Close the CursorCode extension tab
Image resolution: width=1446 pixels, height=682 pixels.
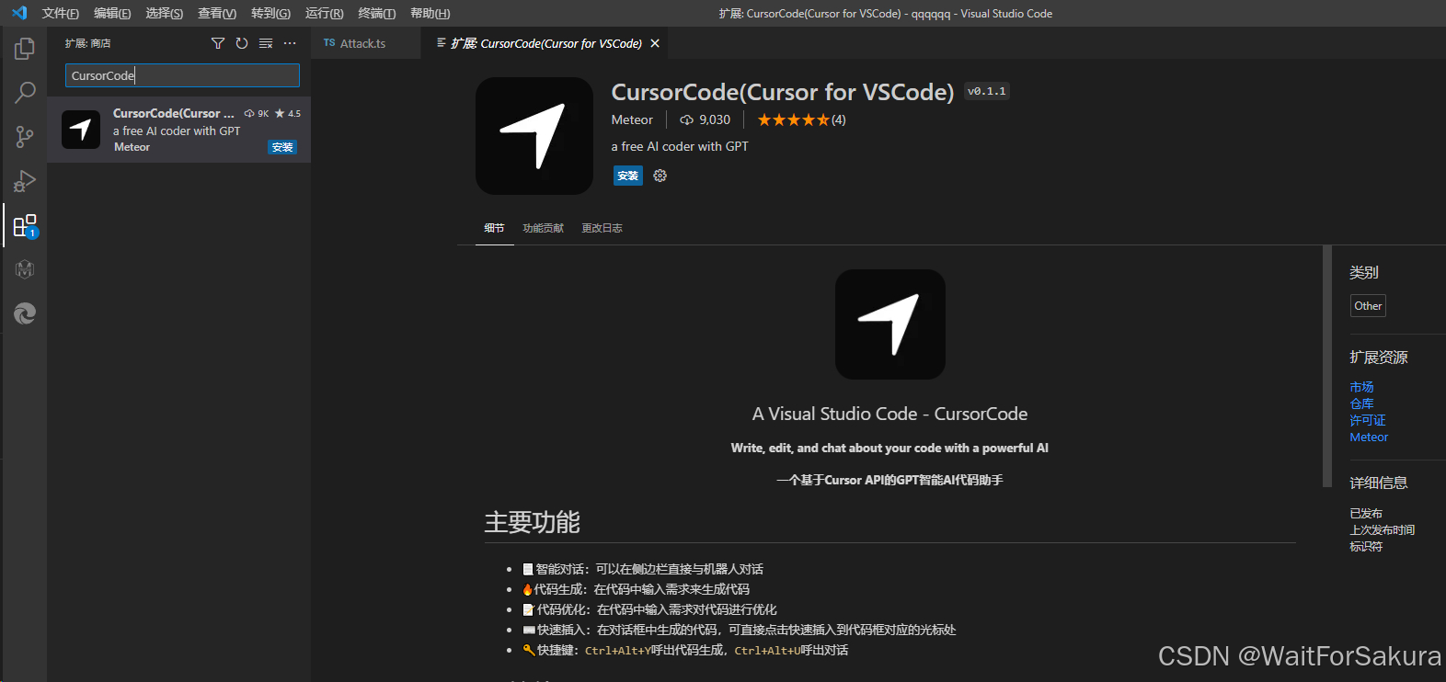pyautogui.click(x=655, y=43)
